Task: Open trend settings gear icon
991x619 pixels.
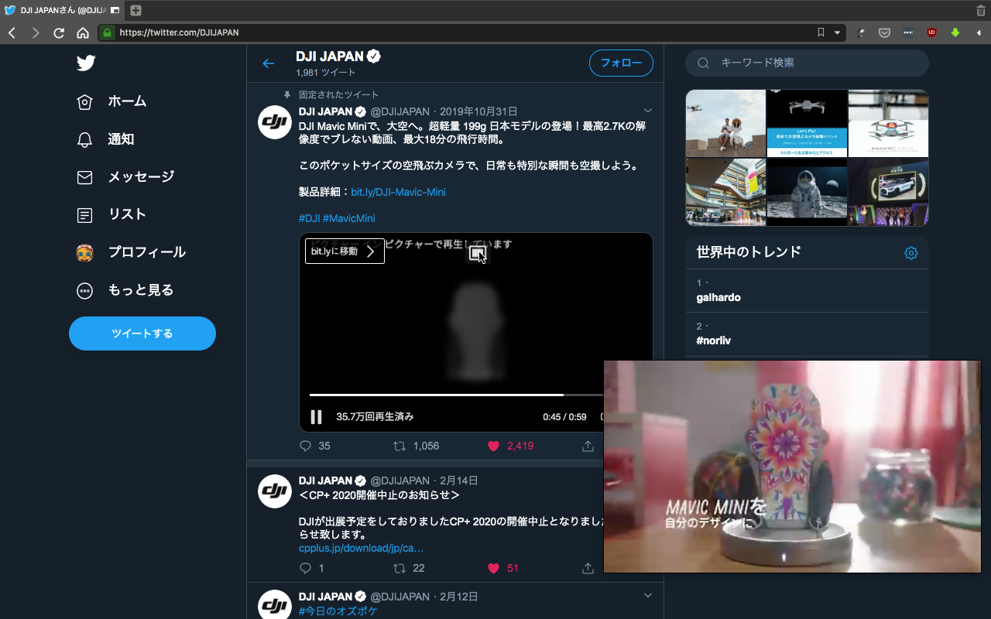Action: pyautogui.click(x=911, y=253)
